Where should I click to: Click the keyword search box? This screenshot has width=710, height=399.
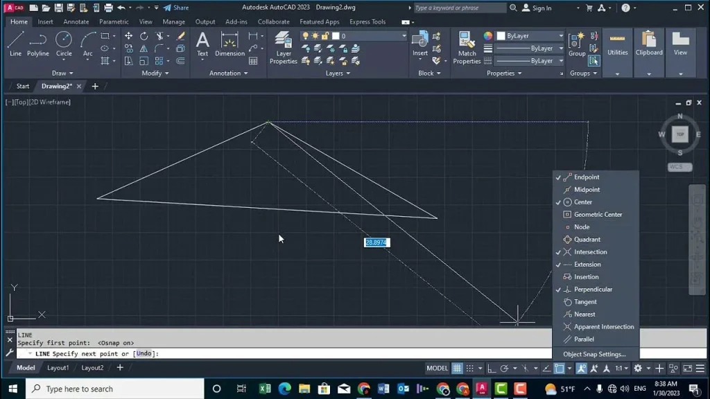(x=460, y=8)
